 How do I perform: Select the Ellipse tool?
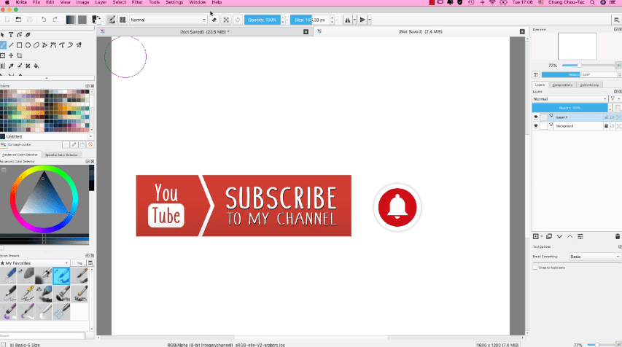pos(28,45)
